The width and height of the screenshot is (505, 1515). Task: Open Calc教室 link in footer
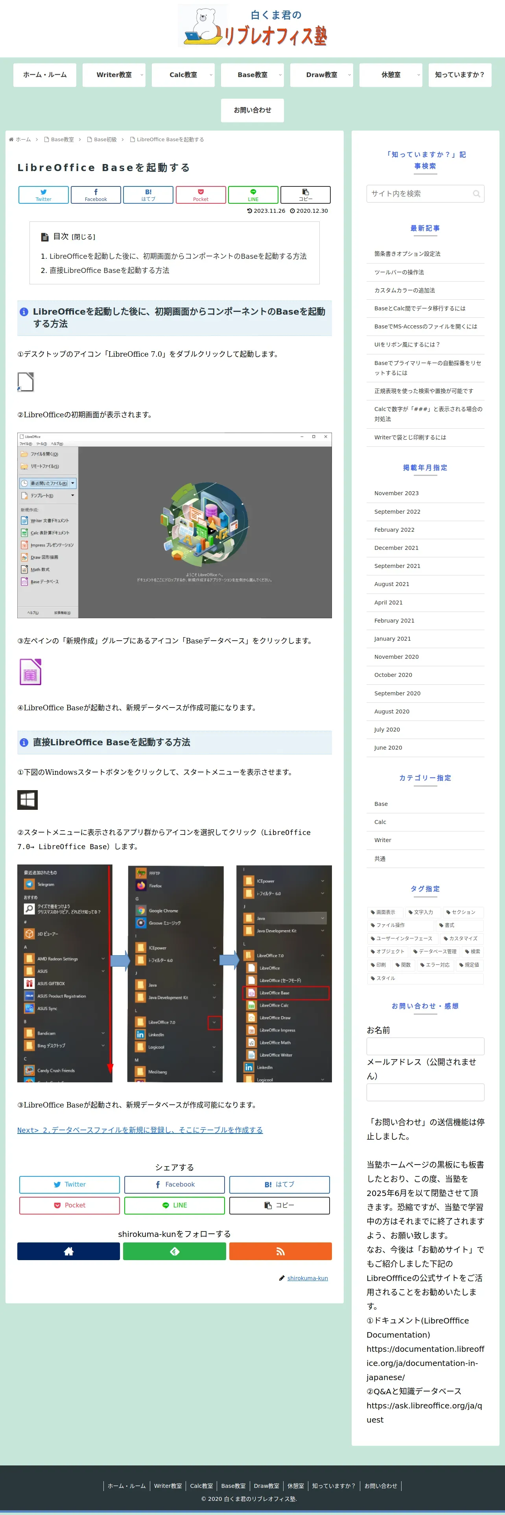pyautogui.click(x=202, y=1486)
